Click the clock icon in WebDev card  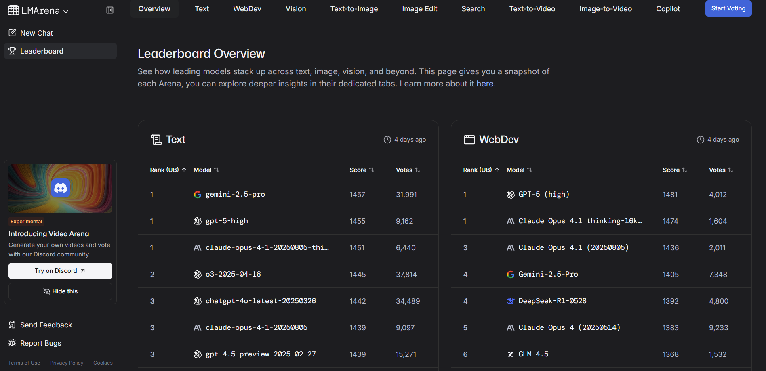(x=700, y=140)
